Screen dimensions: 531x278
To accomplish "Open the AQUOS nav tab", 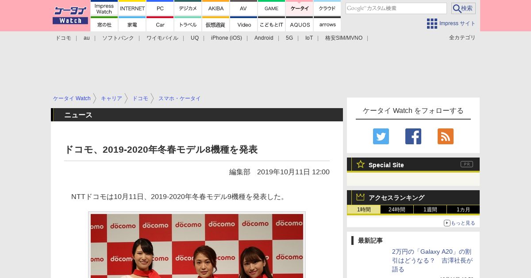I will 300,24.
